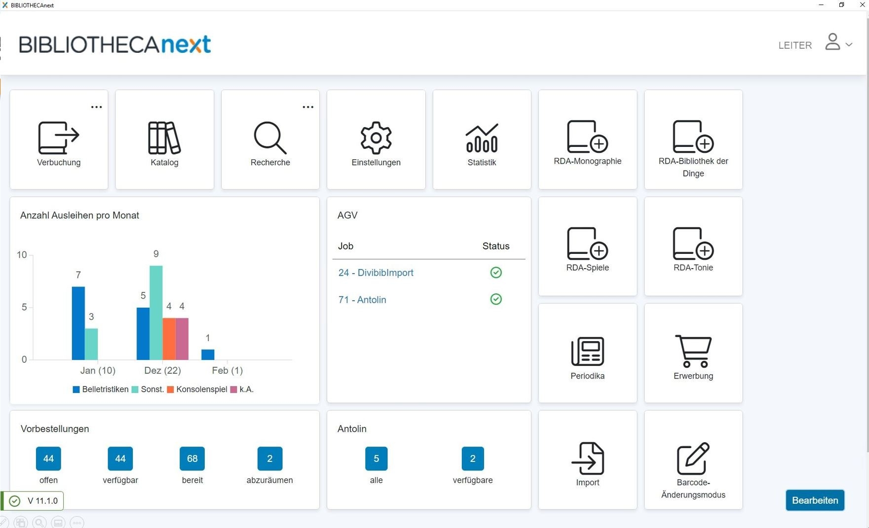
Task: Click the V 11.1.0 version label
Action: (42, 501)
